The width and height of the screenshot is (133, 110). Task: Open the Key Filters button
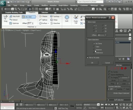click(93, 108)
